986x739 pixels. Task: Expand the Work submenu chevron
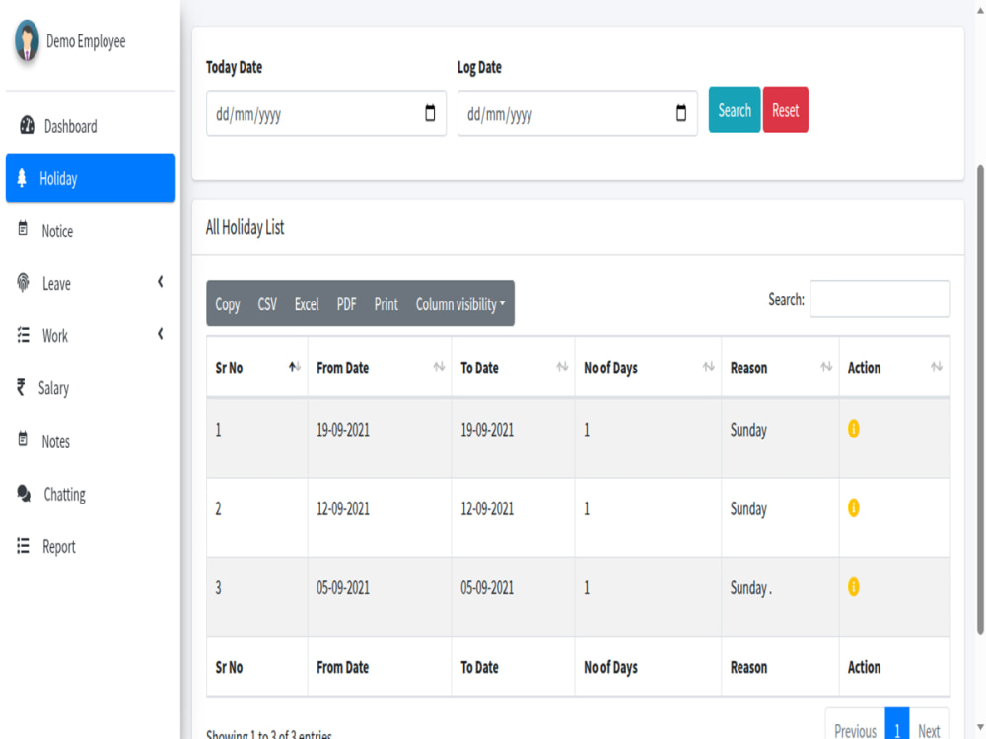tap(161, 334)
